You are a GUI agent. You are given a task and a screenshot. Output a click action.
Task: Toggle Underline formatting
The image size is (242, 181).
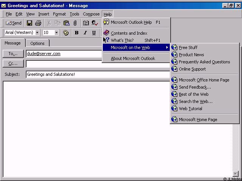[94, 33]
